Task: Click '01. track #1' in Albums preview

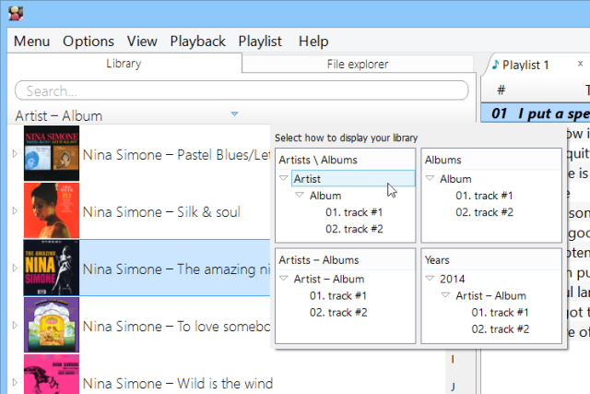Action: [x=484, y=196]
